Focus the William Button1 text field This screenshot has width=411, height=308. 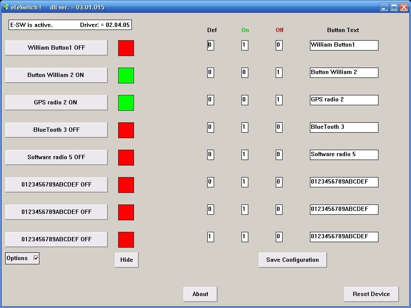344,45
